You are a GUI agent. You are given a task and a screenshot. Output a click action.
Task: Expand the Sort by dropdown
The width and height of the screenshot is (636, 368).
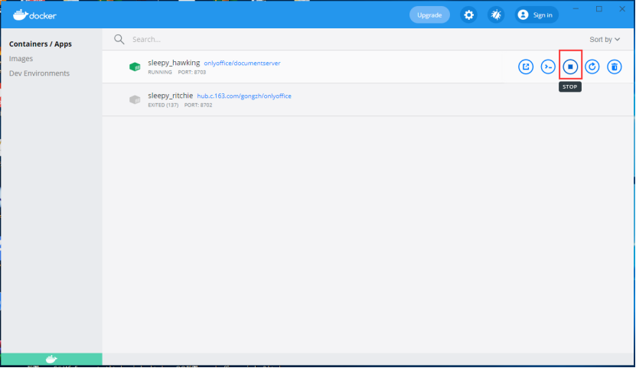(x=605, y=39)
